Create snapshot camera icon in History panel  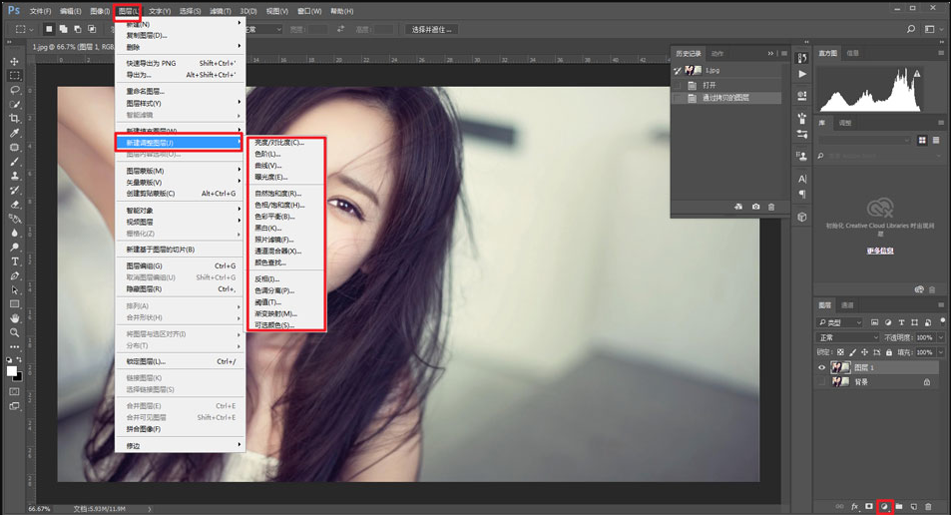(x=755, y=207)
